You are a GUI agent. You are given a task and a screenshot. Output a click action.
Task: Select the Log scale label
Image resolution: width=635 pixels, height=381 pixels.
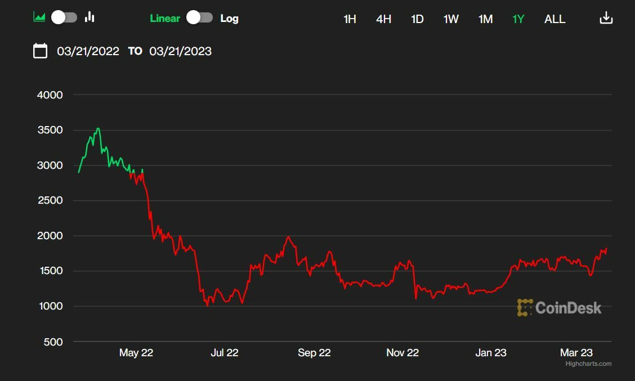tap(229, 18)
